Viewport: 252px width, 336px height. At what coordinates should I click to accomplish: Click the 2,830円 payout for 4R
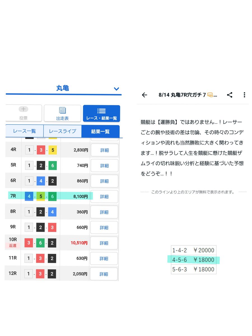(81, 150)
